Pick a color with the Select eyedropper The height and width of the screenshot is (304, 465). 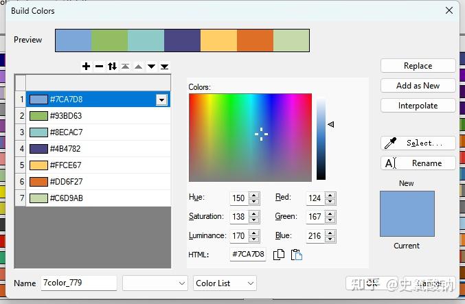click(418, 143)
